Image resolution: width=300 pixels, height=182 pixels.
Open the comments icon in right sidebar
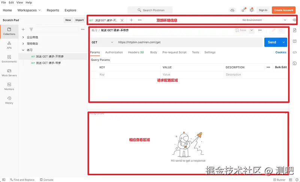[x=295, y=41]
